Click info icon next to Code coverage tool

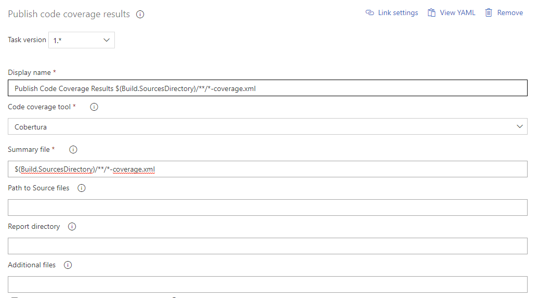pyautogui.click(x=94, y=107)
